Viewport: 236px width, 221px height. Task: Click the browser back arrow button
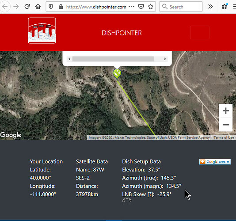[x=5, y=7]
